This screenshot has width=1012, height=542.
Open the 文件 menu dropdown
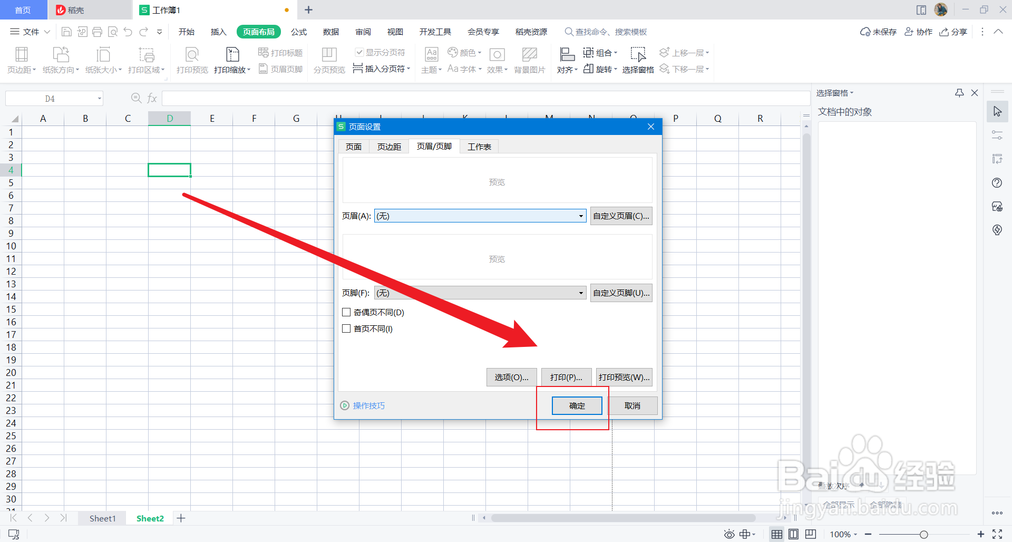click(x=31, y=32)
